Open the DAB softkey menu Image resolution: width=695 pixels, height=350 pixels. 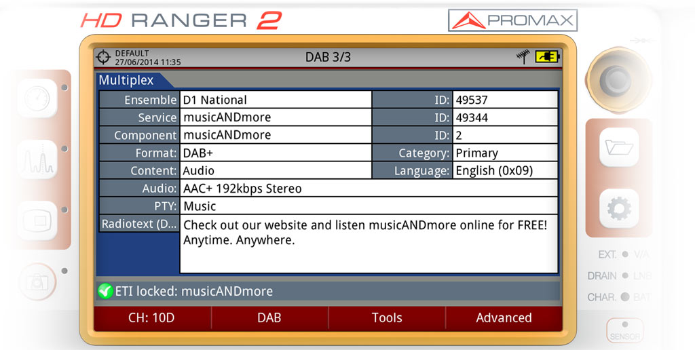coord(269,318)
